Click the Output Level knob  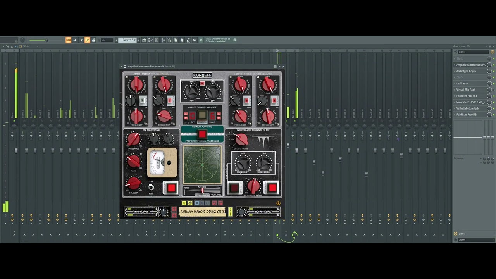[241, 212]
